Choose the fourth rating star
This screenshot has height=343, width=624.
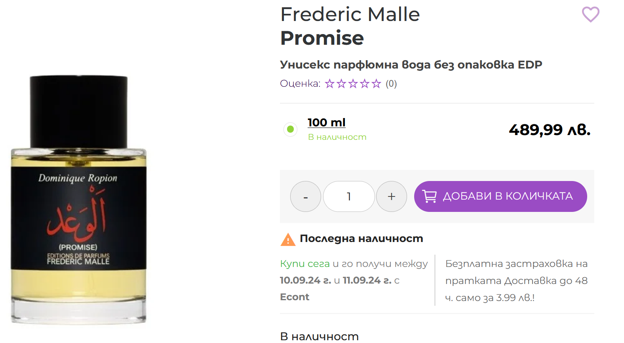tap(365, 84)
